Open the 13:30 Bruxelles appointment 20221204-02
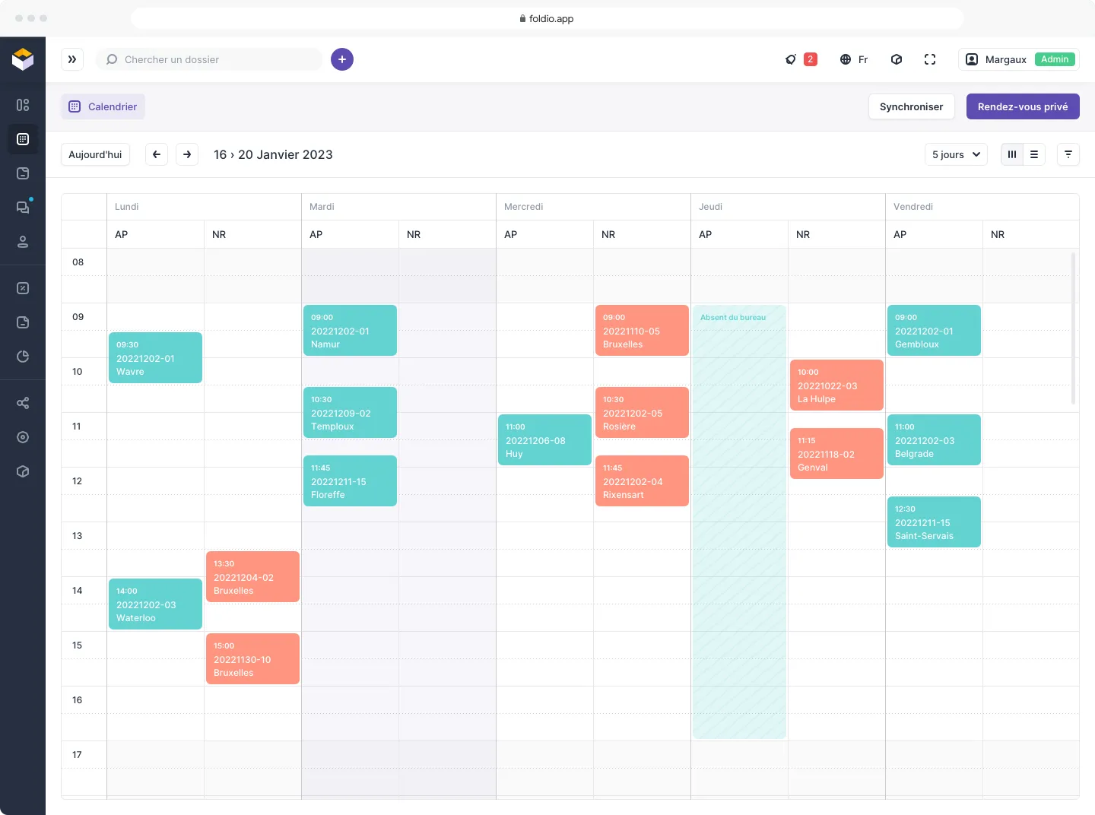 252,576
